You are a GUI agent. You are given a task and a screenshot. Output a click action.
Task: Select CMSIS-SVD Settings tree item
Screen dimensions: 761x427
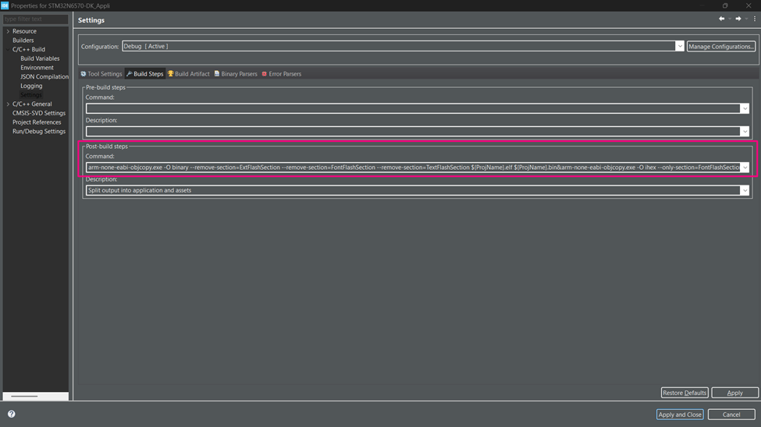coord(39,113)
